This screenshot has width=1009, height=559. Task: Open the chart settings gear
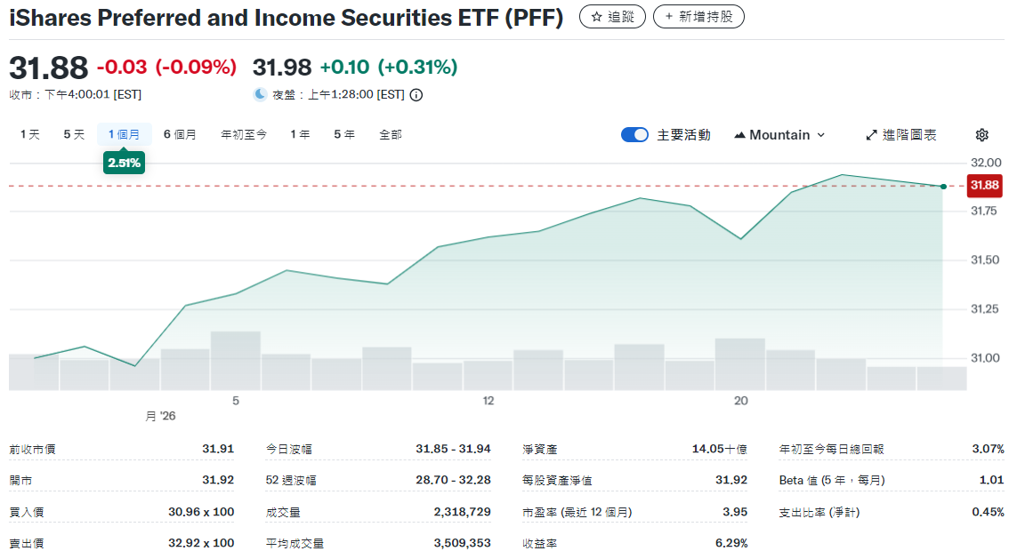coord(981,134)
